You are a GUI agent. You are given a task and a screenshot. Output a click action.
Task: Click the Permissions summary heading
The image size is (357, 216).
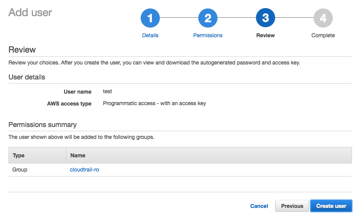pyautogui.click(x=42, y=125)
